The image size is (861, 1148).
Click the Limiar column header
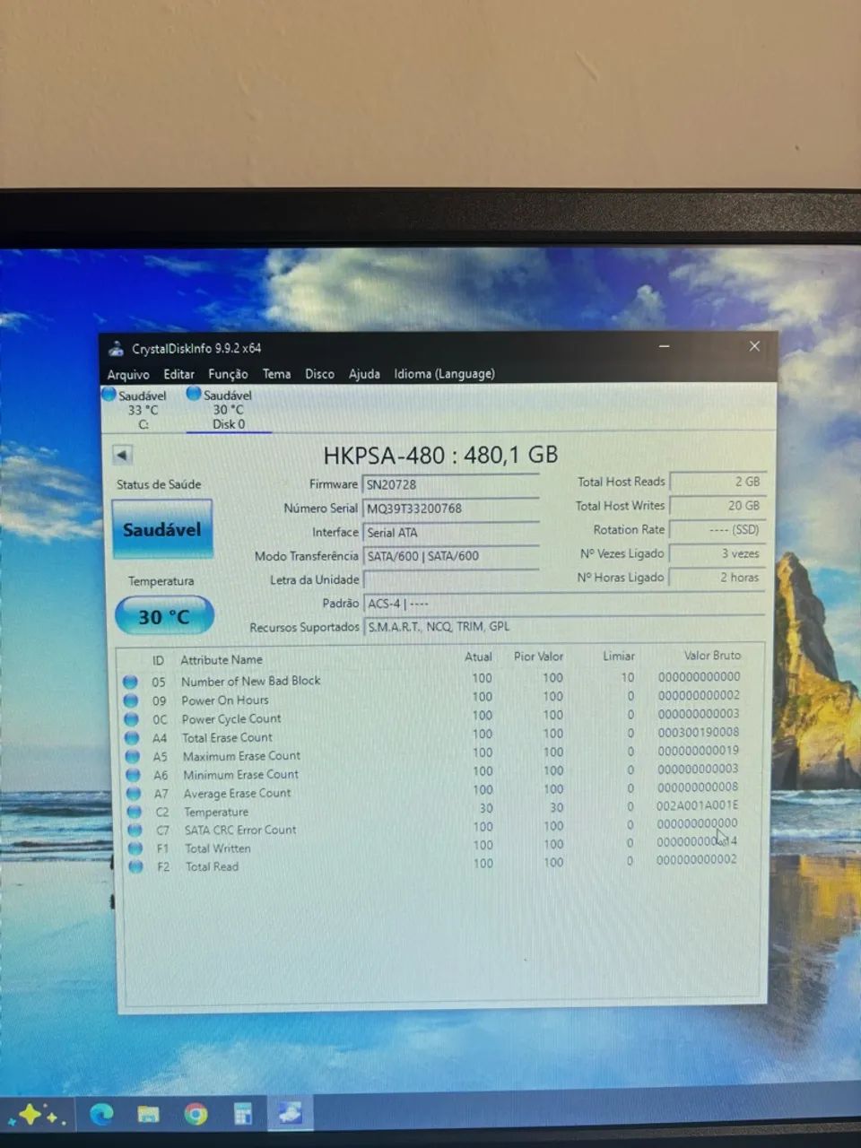point(618,657)
